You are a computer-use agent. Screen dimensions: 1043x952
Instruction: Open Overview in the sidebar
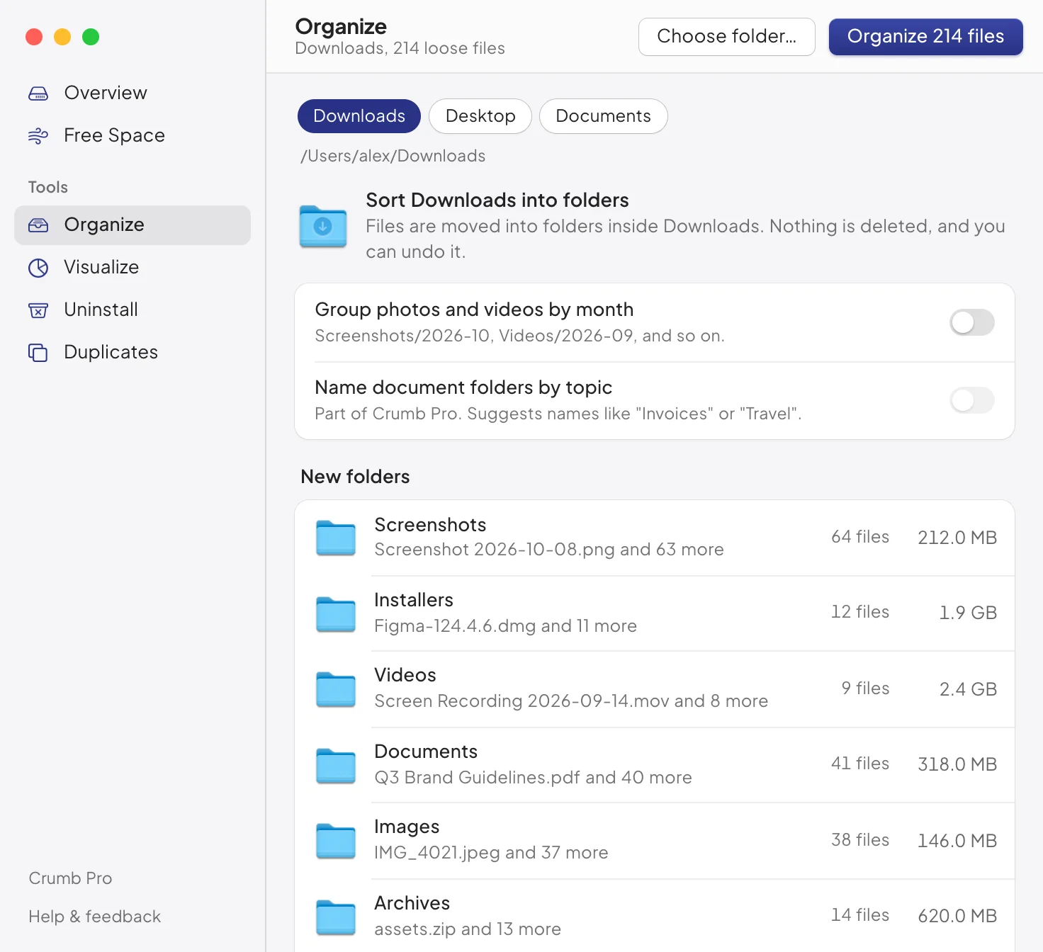133,93
